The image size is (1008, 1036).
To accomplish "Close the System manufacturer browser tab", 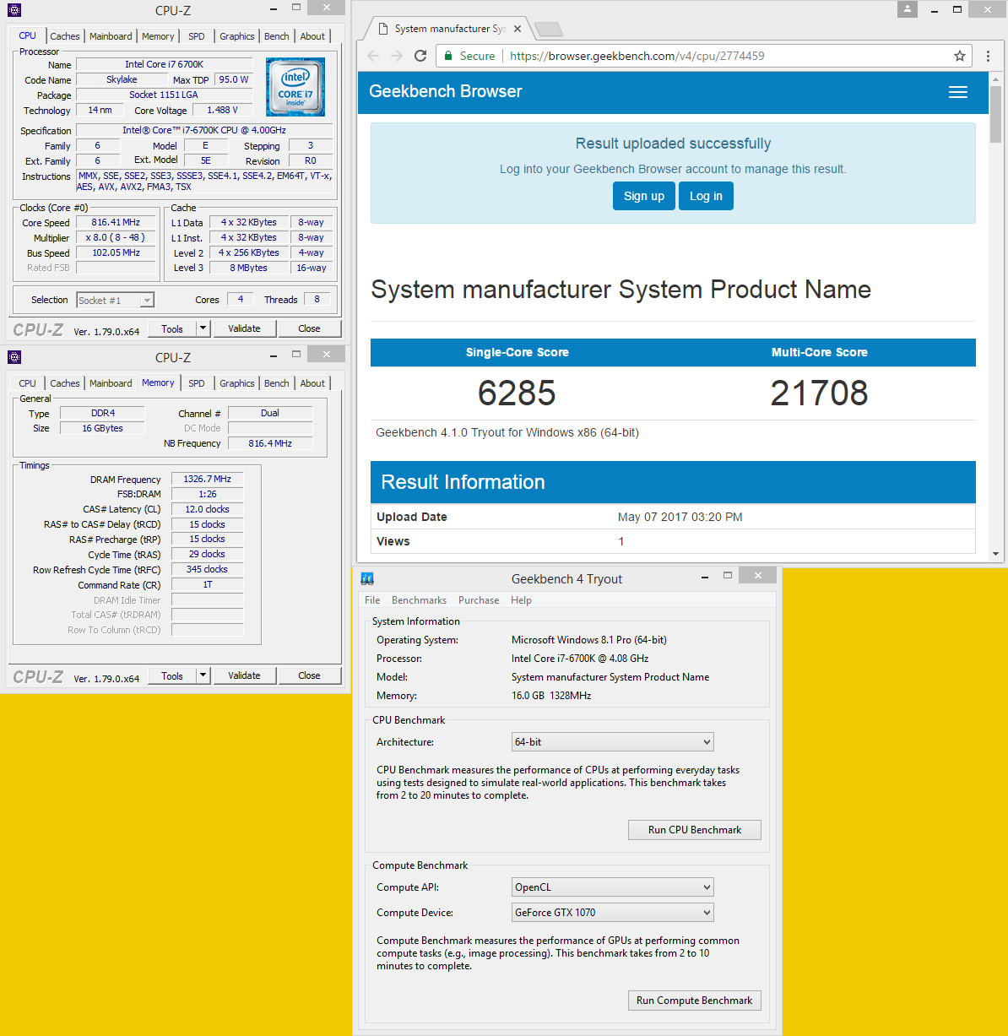I will point(518,29).
